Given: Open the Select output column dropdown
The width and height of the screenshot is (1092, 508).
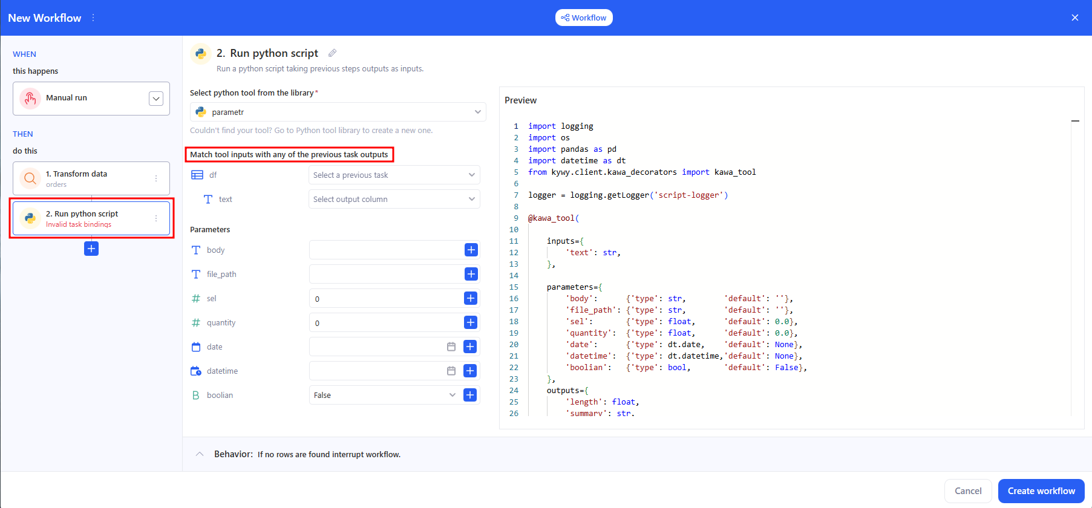Looking at the screenshot, I should [x=394, y=199].
